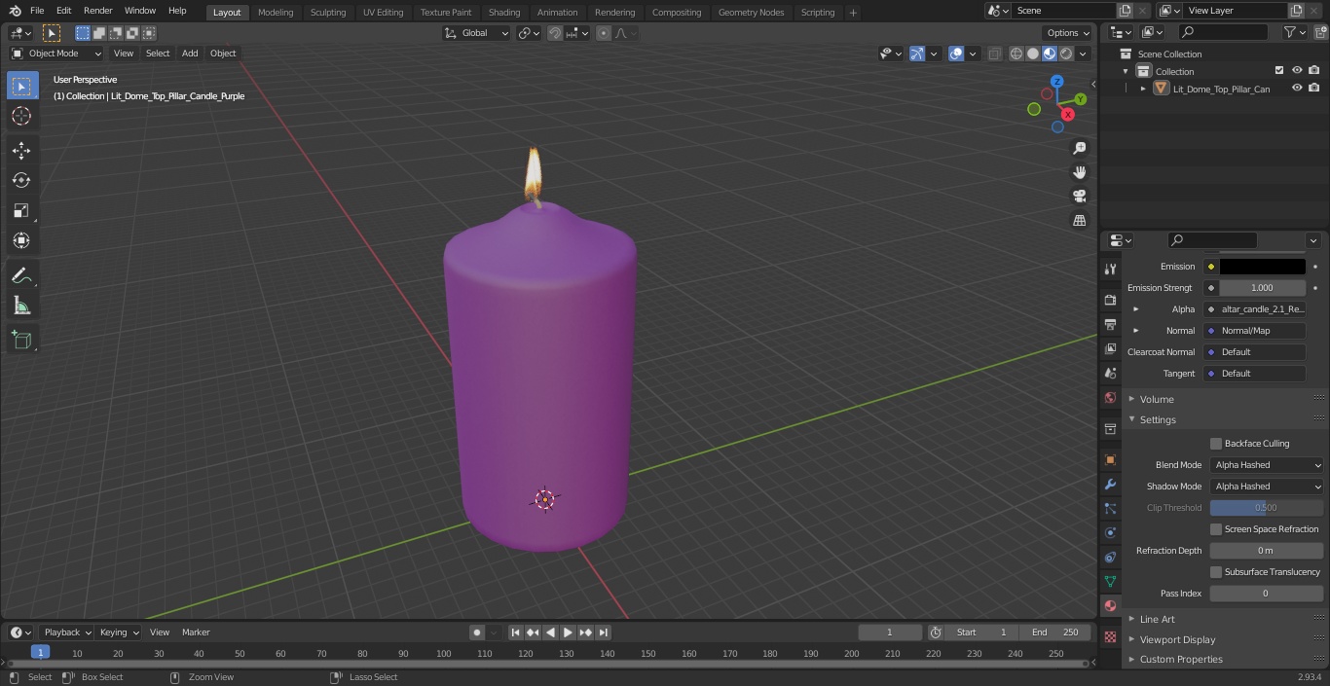
Task: Toggle snapping magnet in header
Action: [x=555, y=33]
